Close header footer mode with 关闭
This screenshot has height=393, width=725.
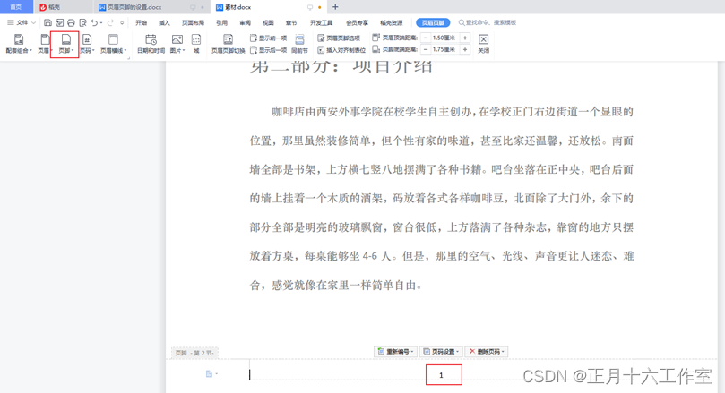tap(483, 44)
